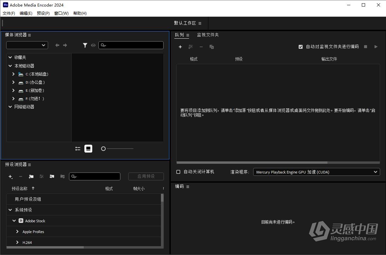The image size is (386, 255).
Task: Expand the H.264 presets
Action: pos(17,243)
